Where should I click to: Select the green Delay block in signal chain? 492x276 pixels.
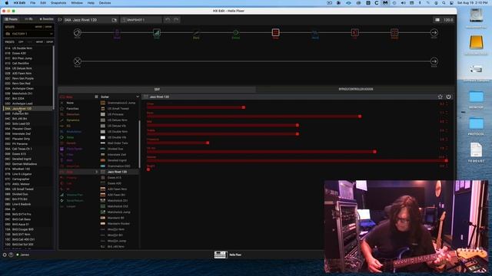click(236, 32)
